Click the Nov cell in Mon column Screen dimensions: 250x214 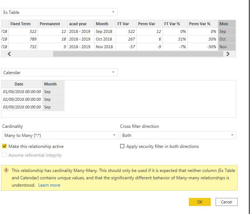[227, 47]
